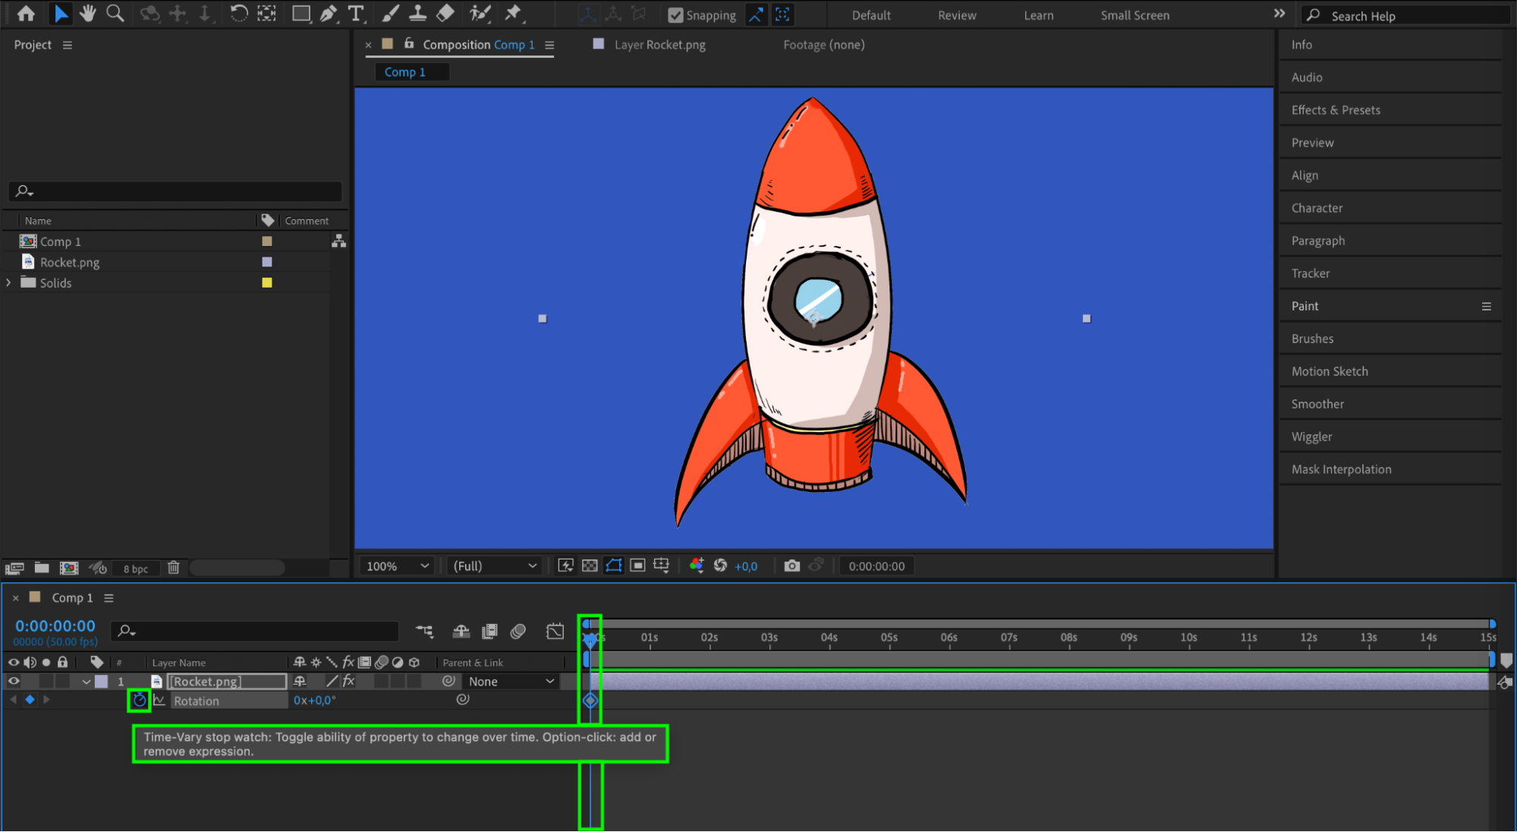Open the Home screen icon

coord(26,14)
